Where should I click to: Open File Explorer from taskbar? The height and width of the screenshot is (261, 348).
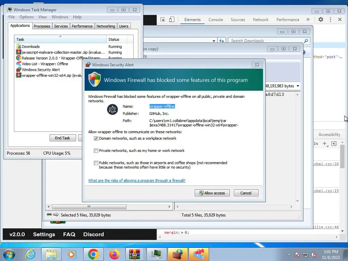point(51,254)
